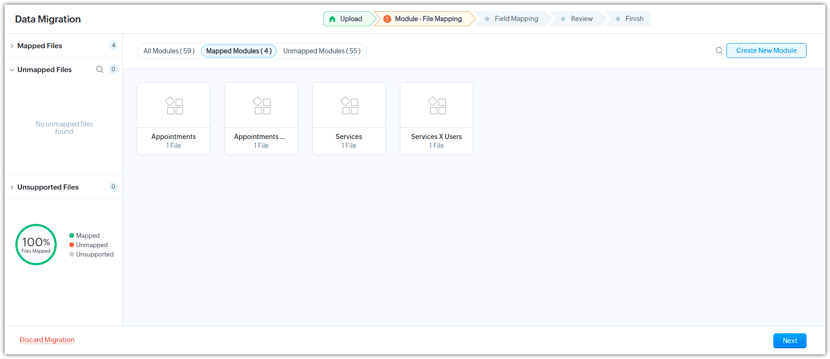This screenshot has height=359, width=830.
Task: Click the Discard Migration link
Action: pyautogui.click(x=47, y=340)
